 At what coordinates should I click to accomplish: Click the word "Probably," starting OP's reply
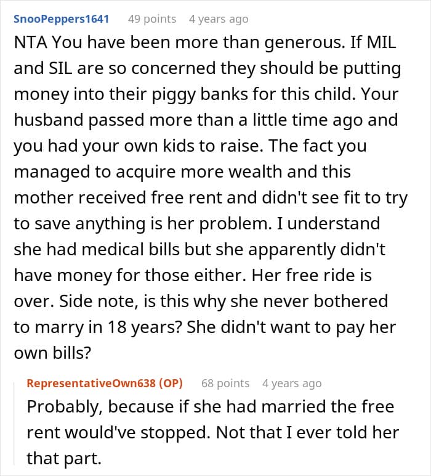coord(65,407)
